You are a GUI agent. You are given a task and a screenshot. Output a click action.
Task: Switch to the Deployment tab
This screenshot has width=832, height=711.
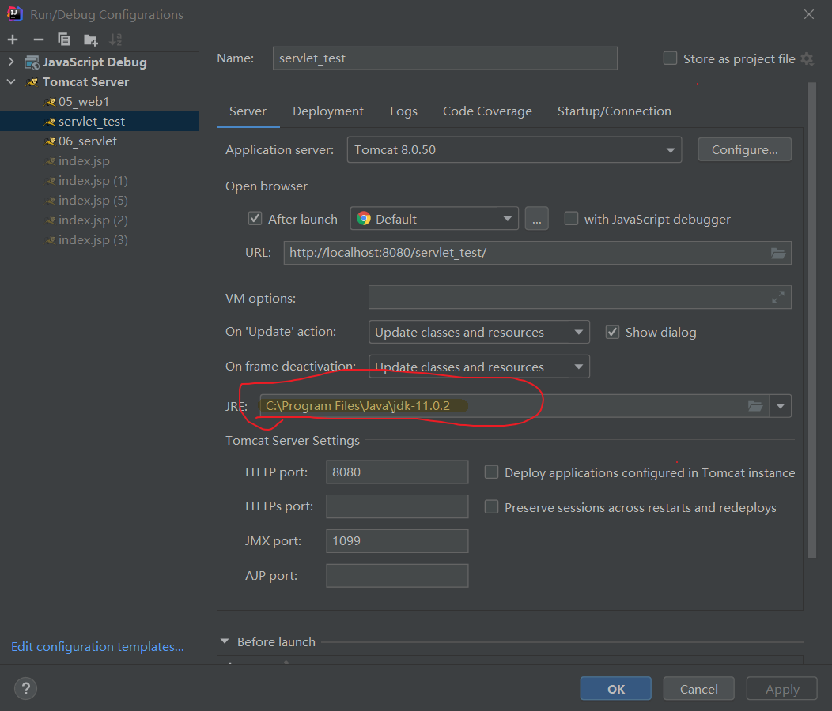point(328,111)
